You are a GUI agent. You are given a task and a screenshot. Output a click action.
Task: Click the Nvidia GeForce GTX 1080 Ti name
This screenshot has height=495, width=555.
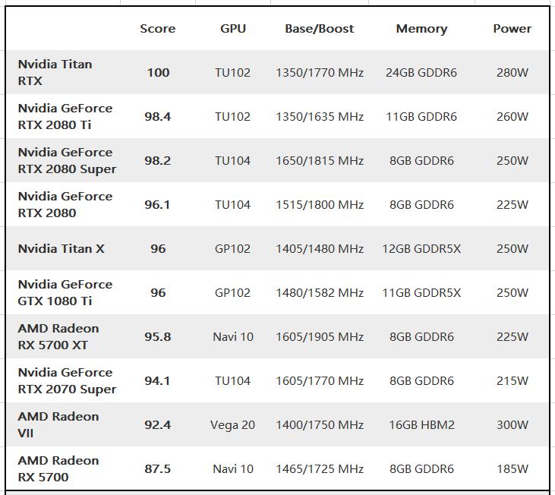pyautogui.click(x=65, y=292)
